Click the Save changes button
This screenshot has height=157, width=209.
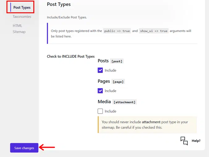tap(24, 148)
